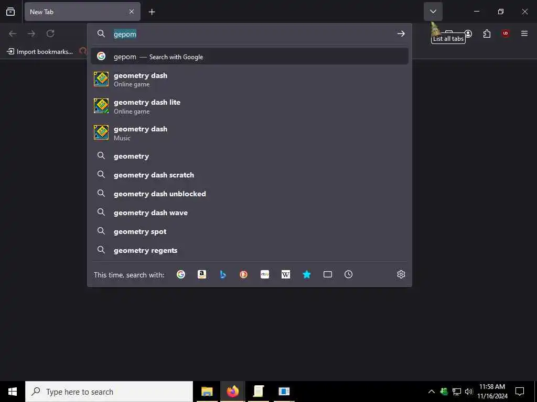Screen dimensions: 537x402
Task: Open the network tray icon
Action: 457,392
